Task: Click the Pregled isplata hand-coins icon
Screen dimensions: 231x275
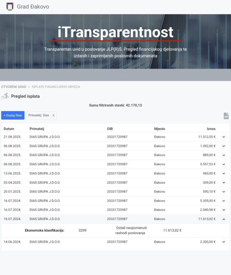Action: coord(5,96)
